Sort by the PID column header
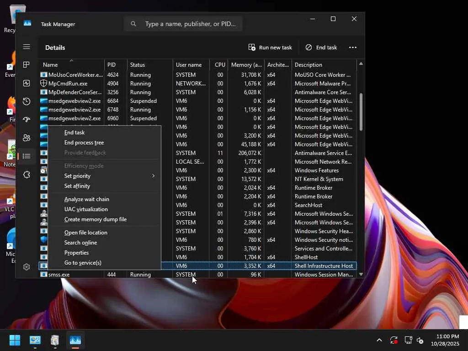The image size is (468, 351). coord(116,65)
